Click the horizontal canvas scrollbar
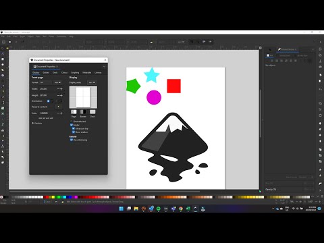Image resolution: width=324 pixels, height=243 pixels. (105, 192)
